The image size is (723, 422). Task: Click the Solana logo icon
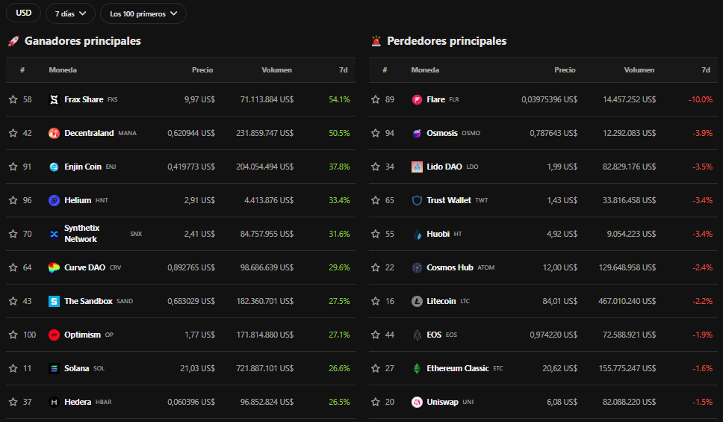(54, 369)
